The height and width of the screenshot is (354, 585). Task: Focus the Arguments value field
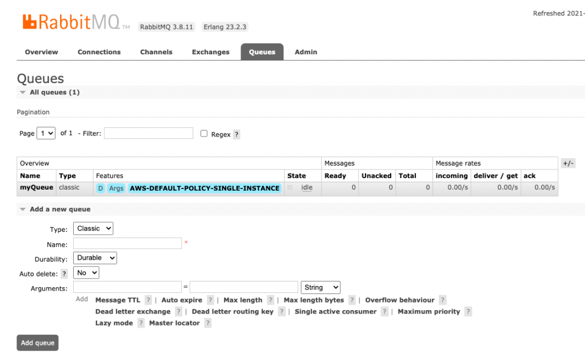pyautogui.click(x=244, y=287)
